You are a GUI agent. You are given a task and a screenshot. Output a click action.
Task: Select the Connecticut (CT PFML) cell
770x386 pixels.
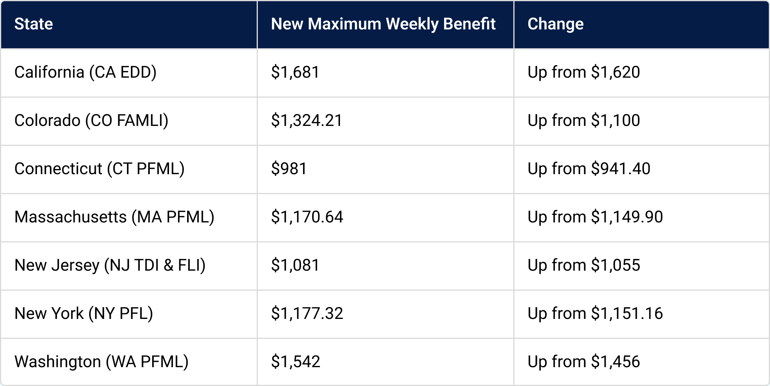[99, 169]
